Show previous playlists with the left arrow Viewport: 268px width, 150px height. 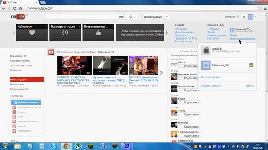pos(13,32)
